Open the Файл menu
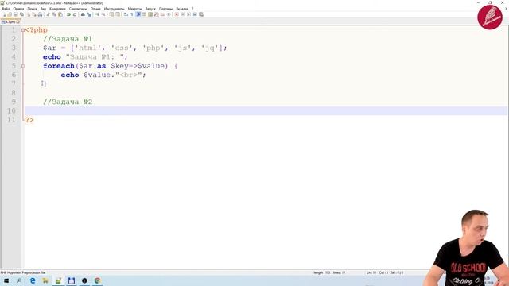Viewport: 509px width, 286px height. click(x=6, y=9)
